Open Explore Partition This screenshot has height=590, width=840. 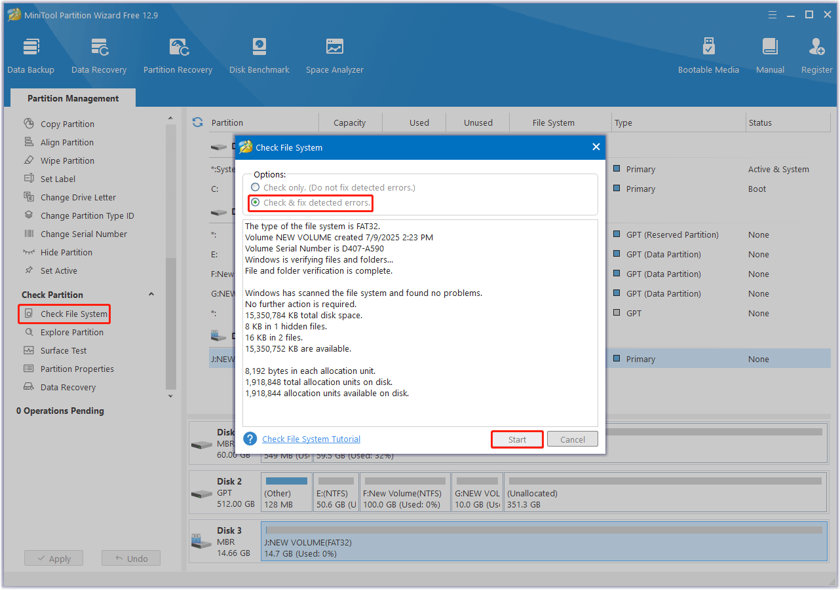72,332
